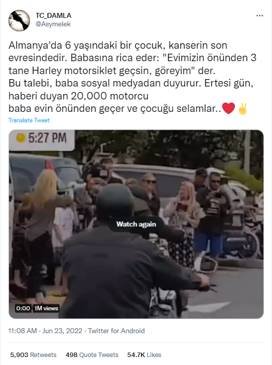Open the three-dot more options menu
Image resolution: width=272 pixels, height=365 pixels.
click(260, 15)
